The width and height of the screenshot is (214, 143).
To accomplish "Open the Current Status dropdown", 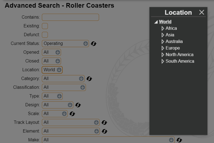I will pos(65,44).
